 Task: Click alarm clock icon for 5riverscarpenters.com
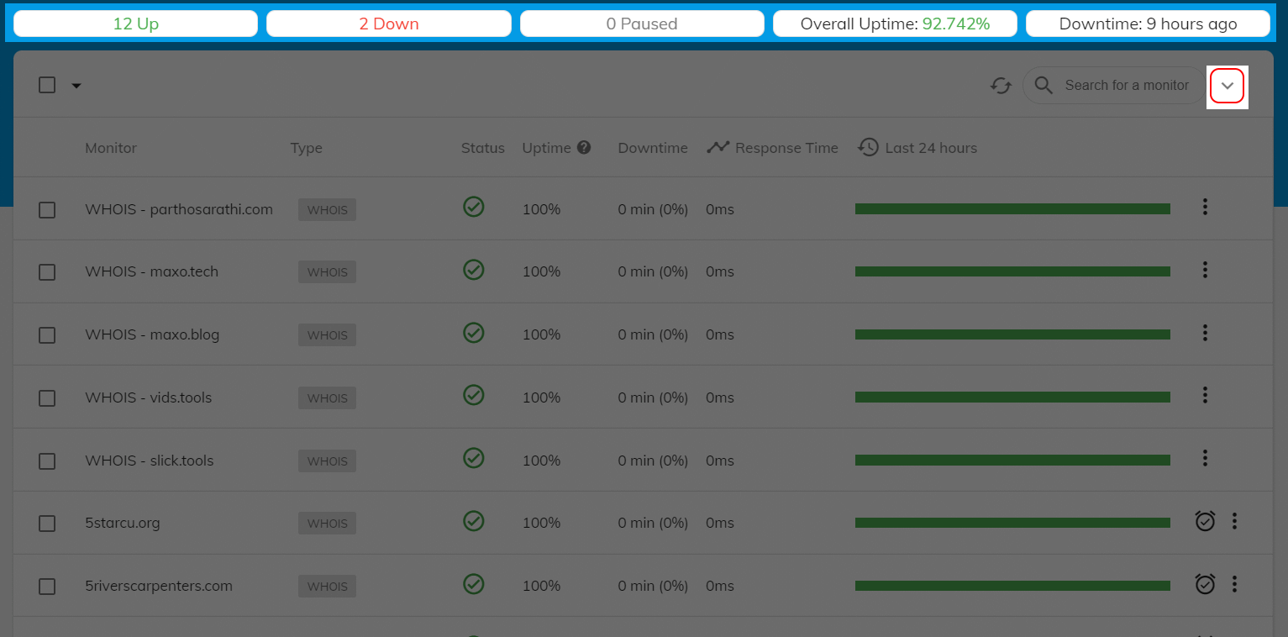1205,584
